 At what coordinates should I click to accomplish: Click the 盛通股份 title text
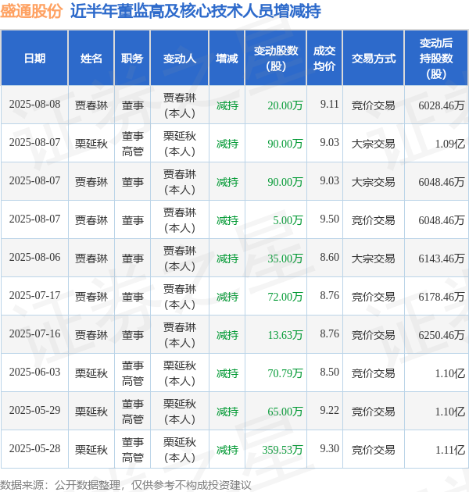coord(31,11)
